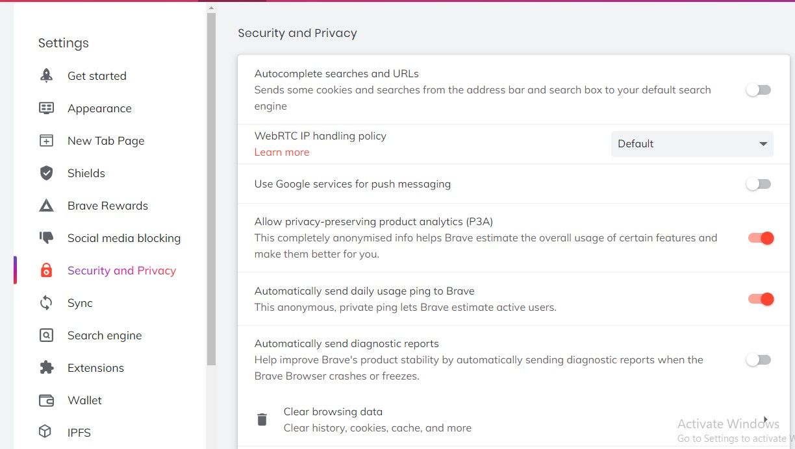The image size is (795, 449).
Task: Click the Shields badge icon
Action: click(x=46, y=173)
